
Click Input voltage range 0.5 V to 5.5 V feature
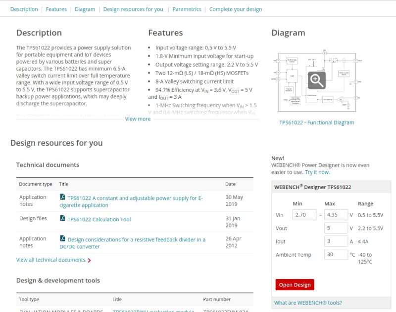(x=196, y=48)
